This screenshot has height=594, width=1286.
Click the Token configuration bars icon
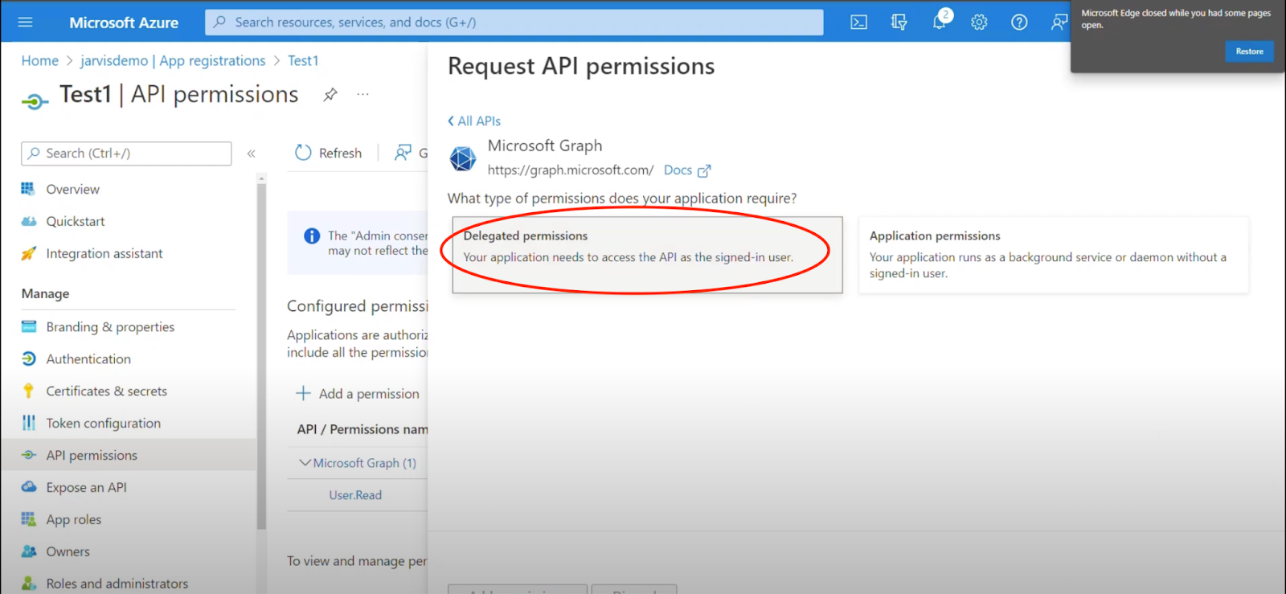[x=28, y=423]
